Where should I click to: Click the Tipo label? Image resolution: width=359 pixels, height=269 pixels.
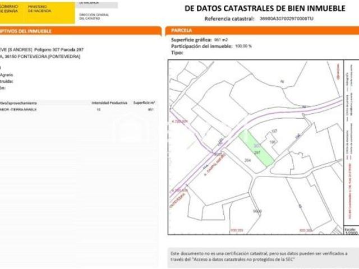(x=177, y=53)
